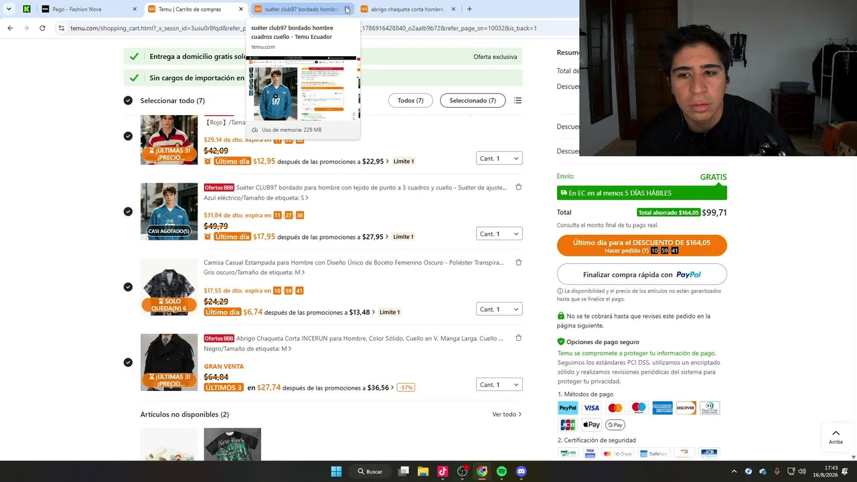Image resolution: width=857 pixels, height=482 pixels.
Task: Expand the Negro size M variant selector
Action: tap(247, 349)
